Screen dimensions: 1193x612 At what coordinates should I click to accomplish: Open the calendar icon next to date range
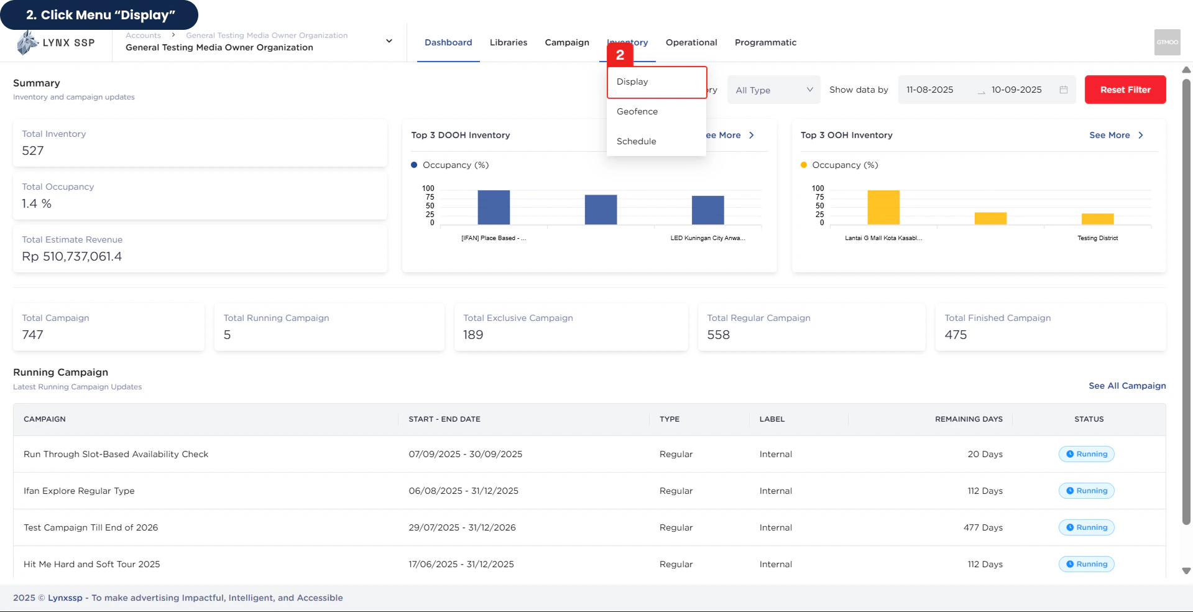point(1062,90)
